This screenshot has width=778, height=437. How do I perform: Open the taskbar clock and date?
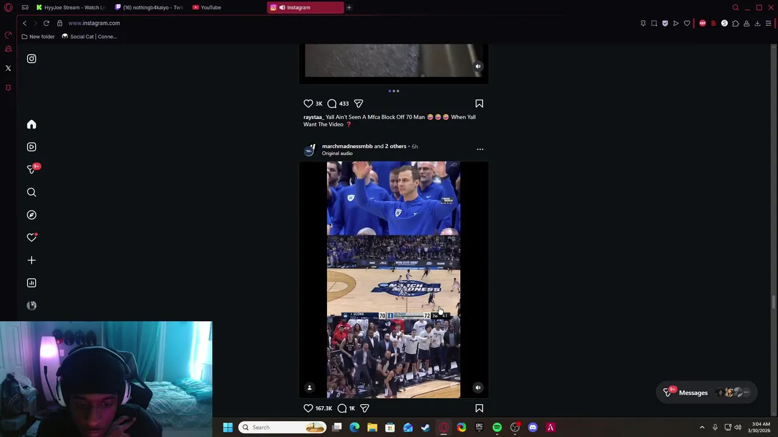[760, 427]
